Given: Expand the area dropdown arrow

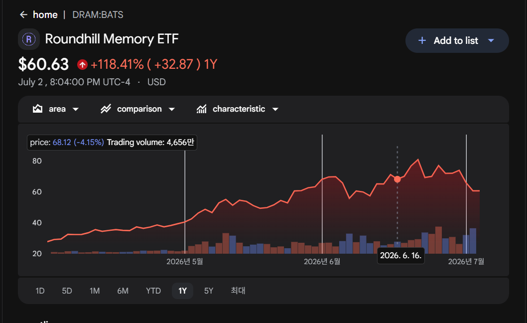Looking at the screenshot, I should tap(76, 109).
